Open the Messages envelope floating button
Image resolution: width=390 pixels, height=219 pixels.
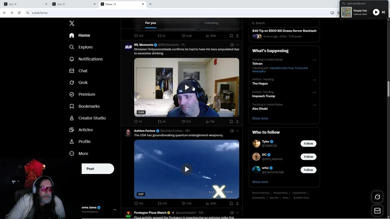[377, 211]
